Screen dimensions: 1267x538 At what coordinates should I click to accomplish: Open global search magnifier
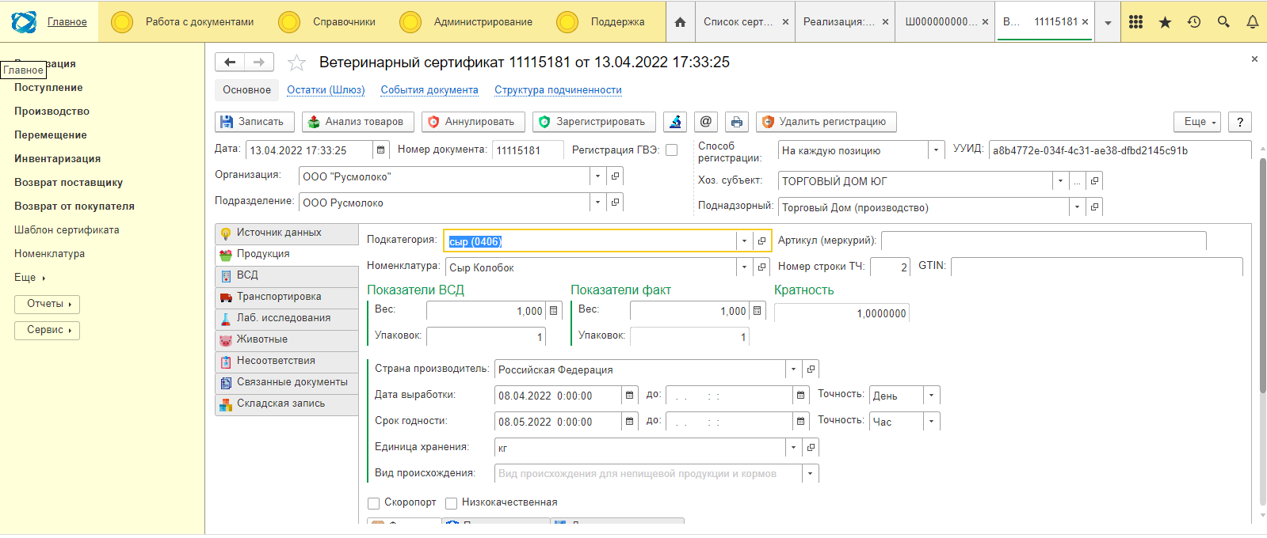1223,22
